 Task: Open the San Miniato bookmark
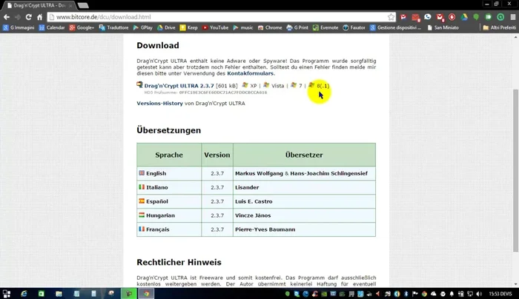(443, 27)
